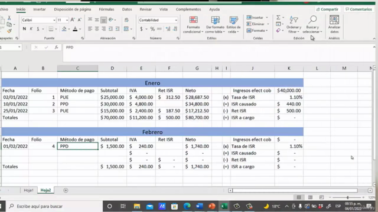
Task: Open the Contabilidad number format dropdown
Action: (x=176, y=20)
